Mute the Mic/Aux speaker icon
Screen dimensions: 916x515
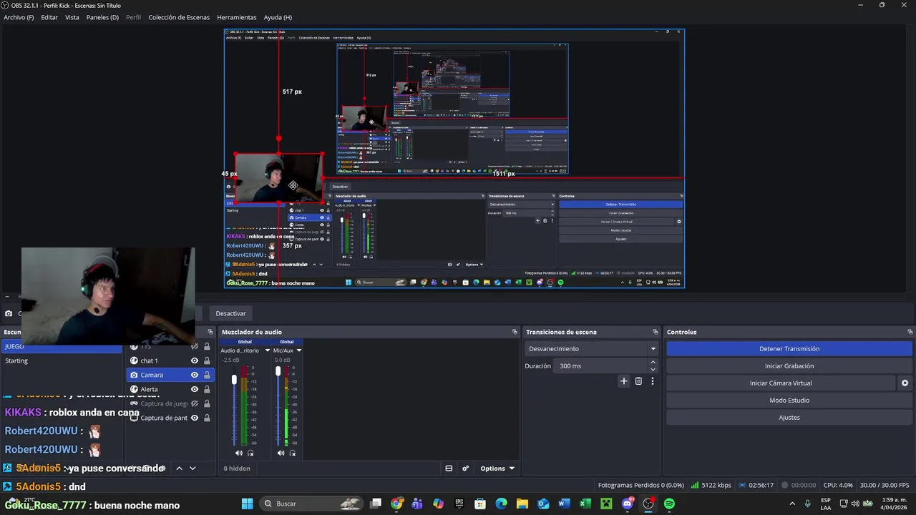coord(281,453)
